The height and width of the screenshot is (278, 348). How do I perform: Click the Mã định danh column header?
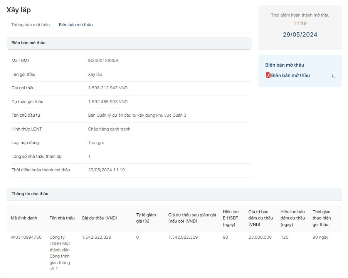[x=24, y=218]
